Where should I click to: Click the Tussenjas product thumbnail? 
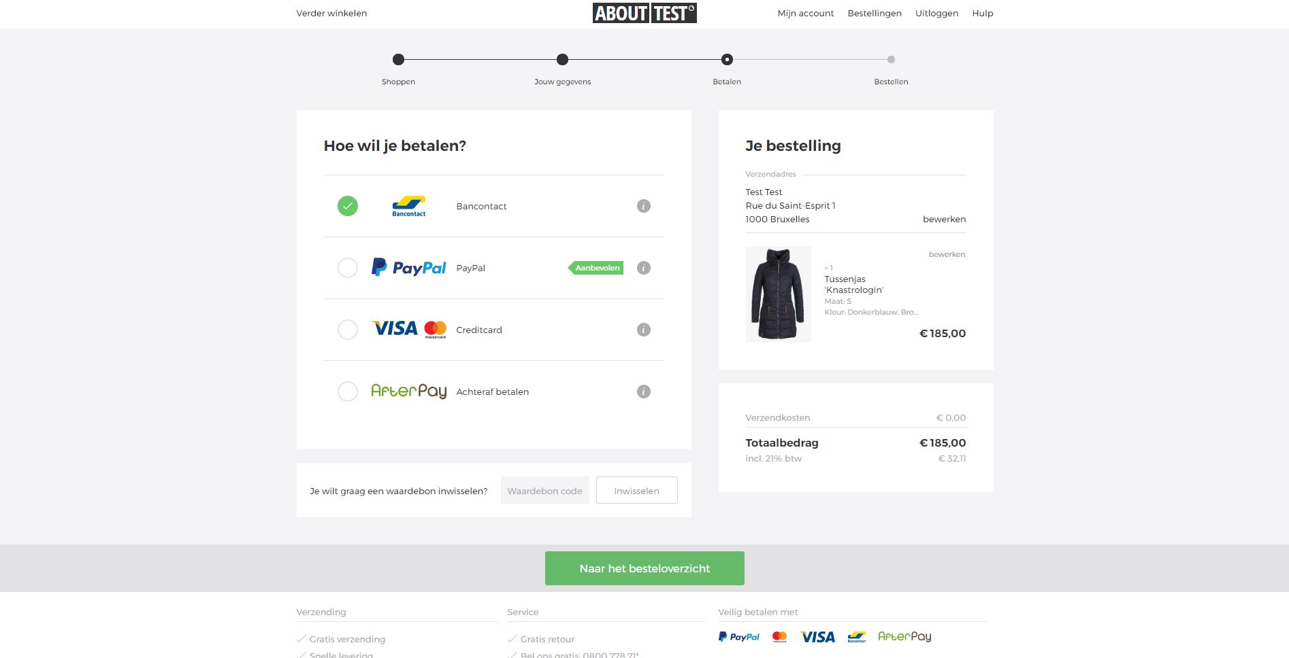[x=778, y=294]
